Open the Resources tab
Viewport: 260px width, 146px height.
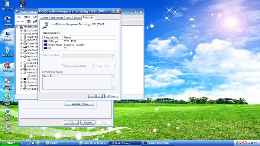point(88,17)
